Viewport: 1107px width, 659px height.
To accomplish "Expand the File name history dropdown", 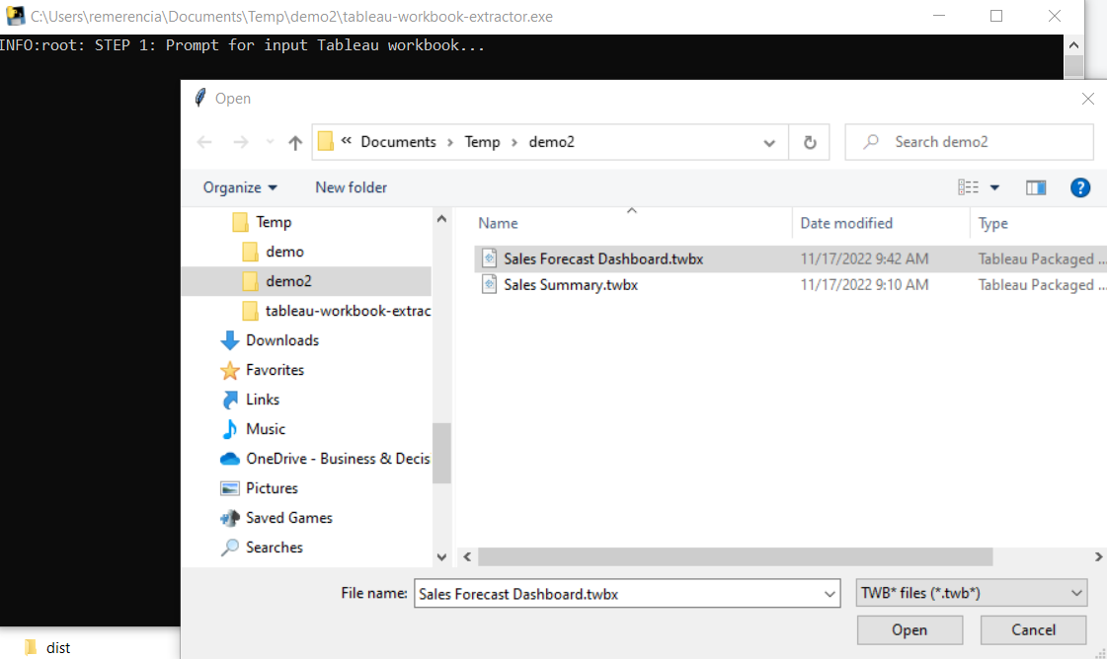I will click(x=830, y=594).
